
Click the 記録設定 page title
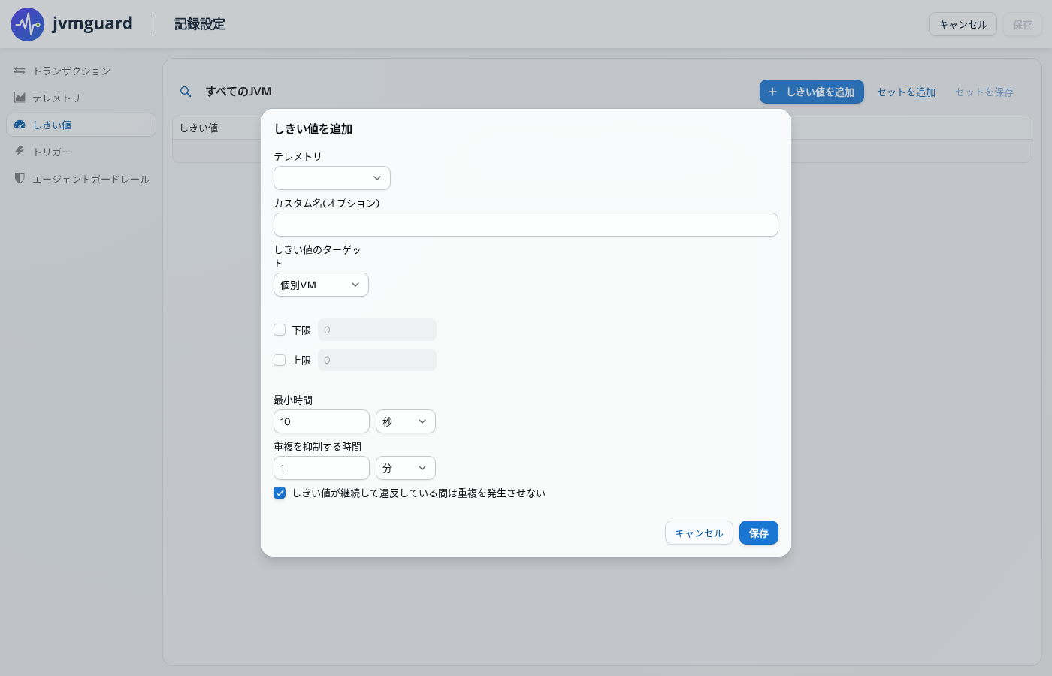(x=200, y=24)
